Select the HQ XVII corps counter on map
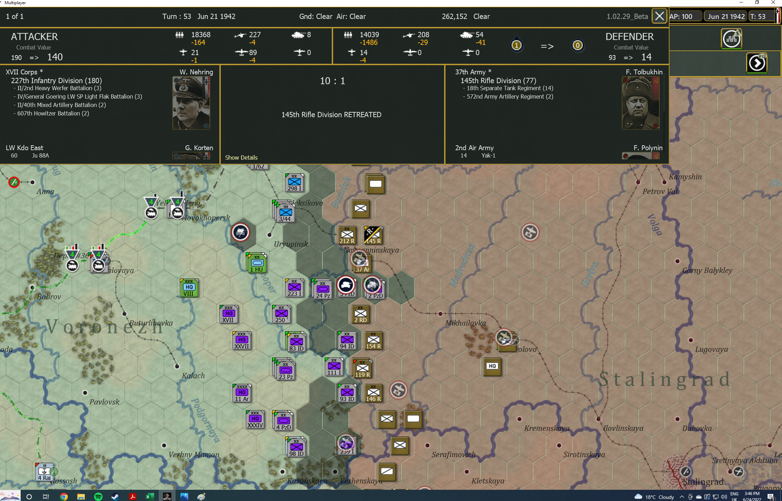Screen dimensions: 782x501 pos(229,314)
